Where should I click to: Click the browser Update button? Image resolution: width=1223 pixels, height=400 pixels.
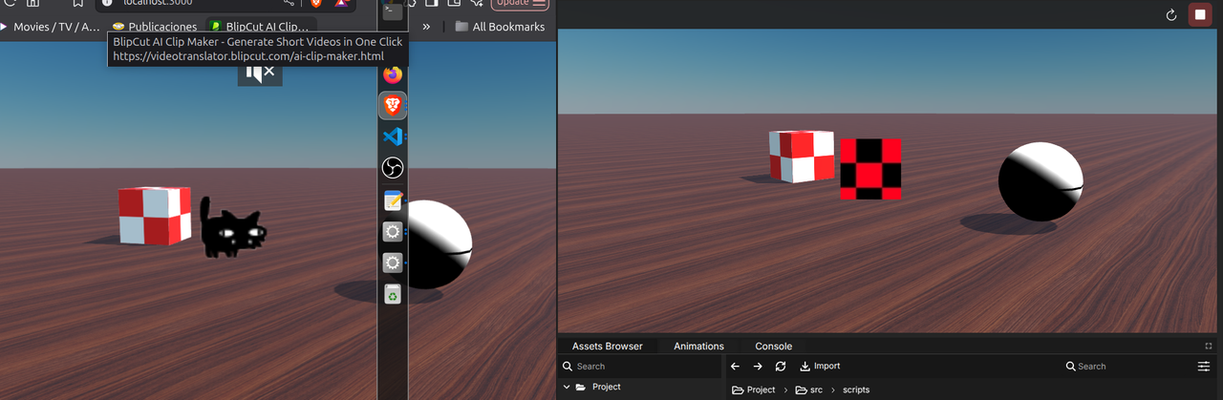click(520, 3)
